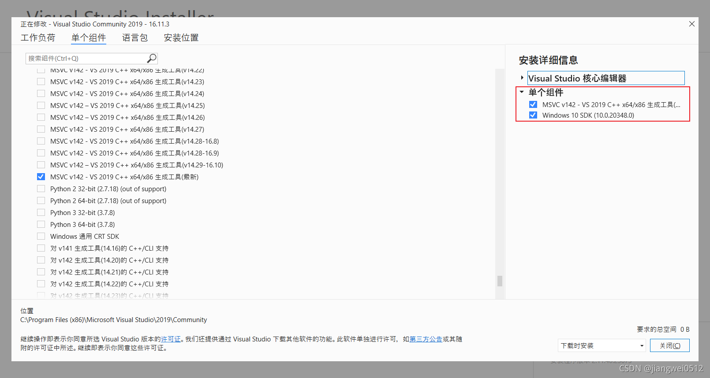Collapse the 单个组件 details section
710x378 pixels.
tap(522, 92)
